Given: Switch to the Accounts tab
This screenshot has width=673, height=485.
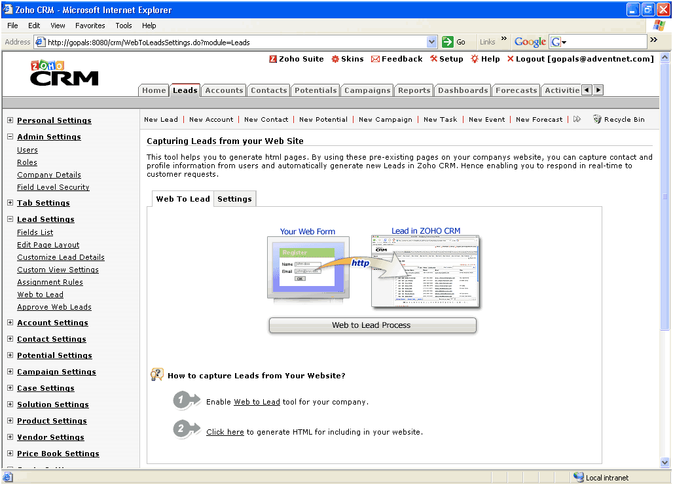Looking at the screenshot, I should click(224, 90).
